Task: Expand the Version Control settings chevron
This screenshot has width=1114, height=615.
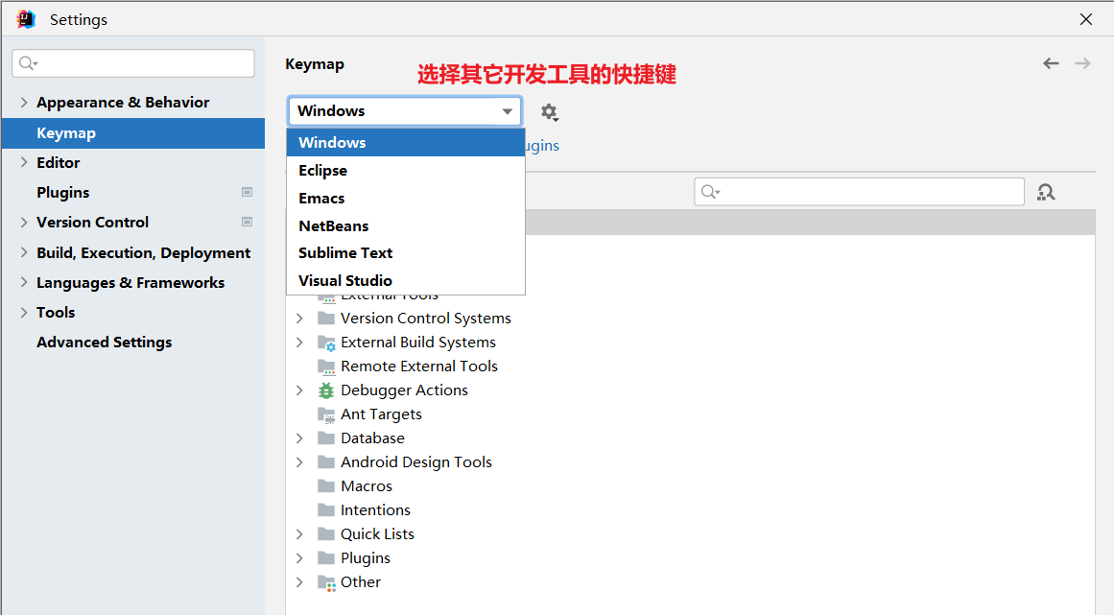Action: tap(24, 223)
